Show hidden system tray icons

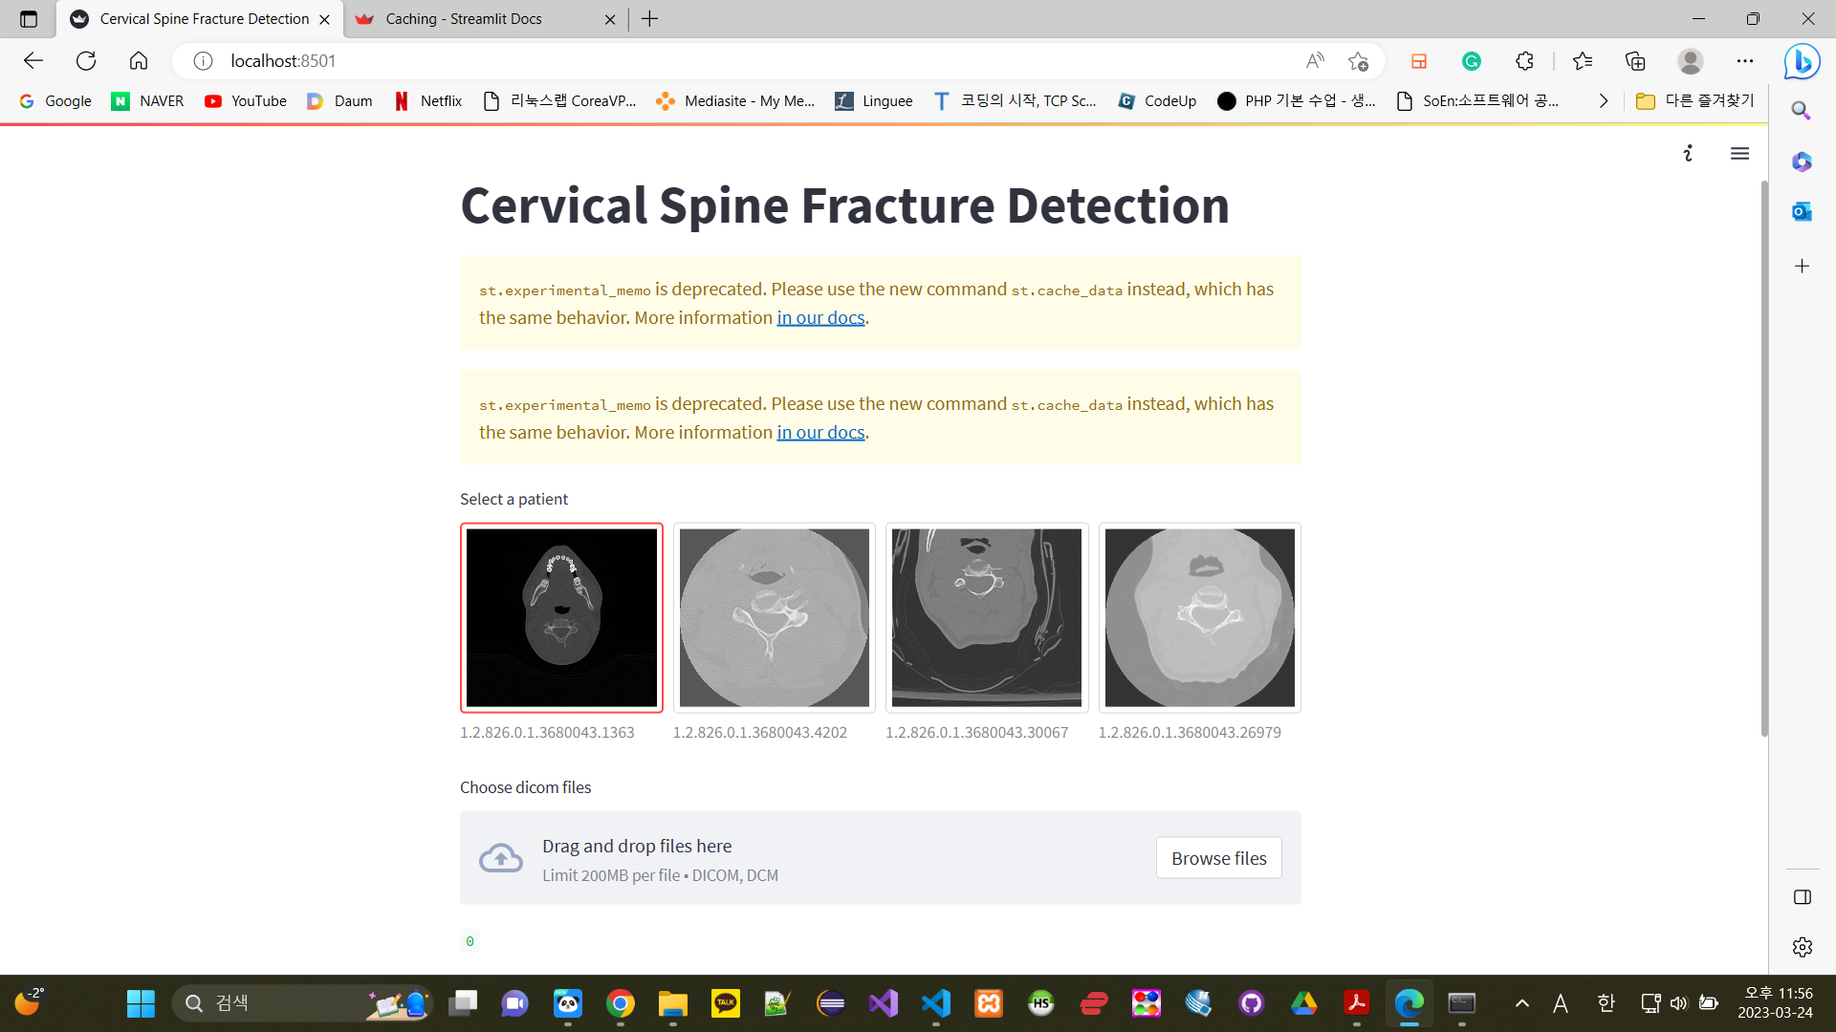(1521, 1003)
